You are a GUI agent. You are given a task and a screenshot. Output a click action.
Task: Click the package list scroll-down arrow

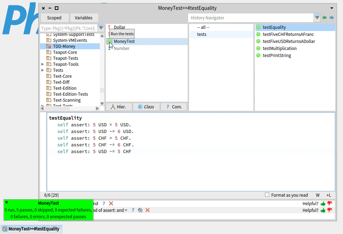point(102,104)
